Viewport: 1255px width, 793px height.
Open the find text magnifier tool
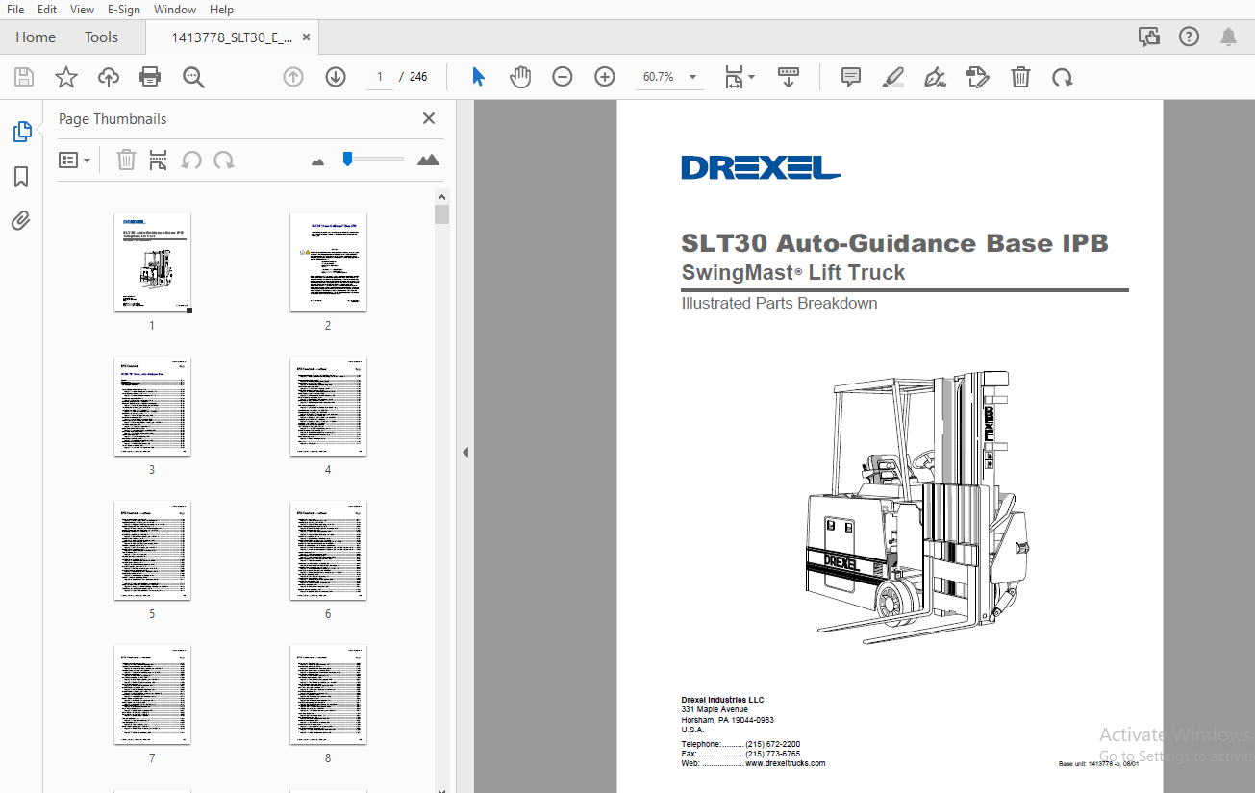click(193, 77)
